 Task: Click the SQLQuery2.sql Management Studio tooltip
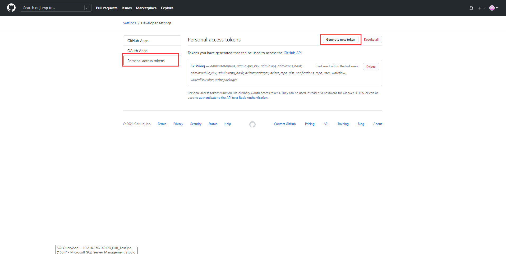tap(96, 250)
